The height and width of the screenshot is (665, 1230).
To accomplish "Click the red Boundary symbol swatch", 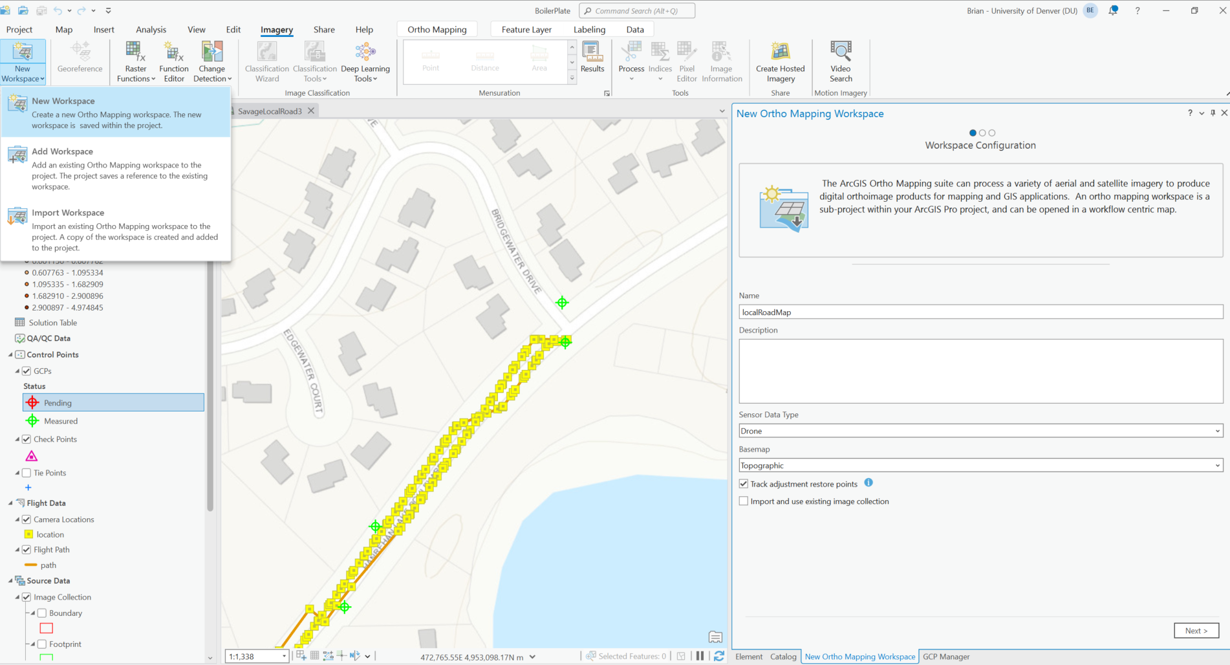I will point(46,628).
